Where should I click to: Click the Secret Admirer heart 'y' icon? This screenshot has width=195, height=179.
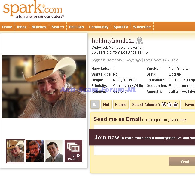coord(163,105)
